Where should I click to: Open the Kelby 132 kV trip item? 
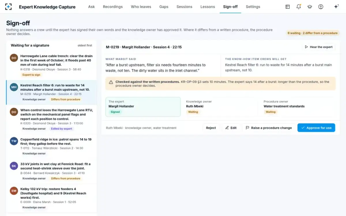coord(51,198)
